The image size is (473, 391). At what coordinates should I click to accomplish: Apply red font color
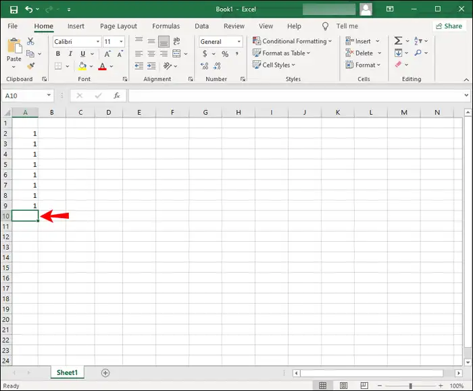point(102,66)
